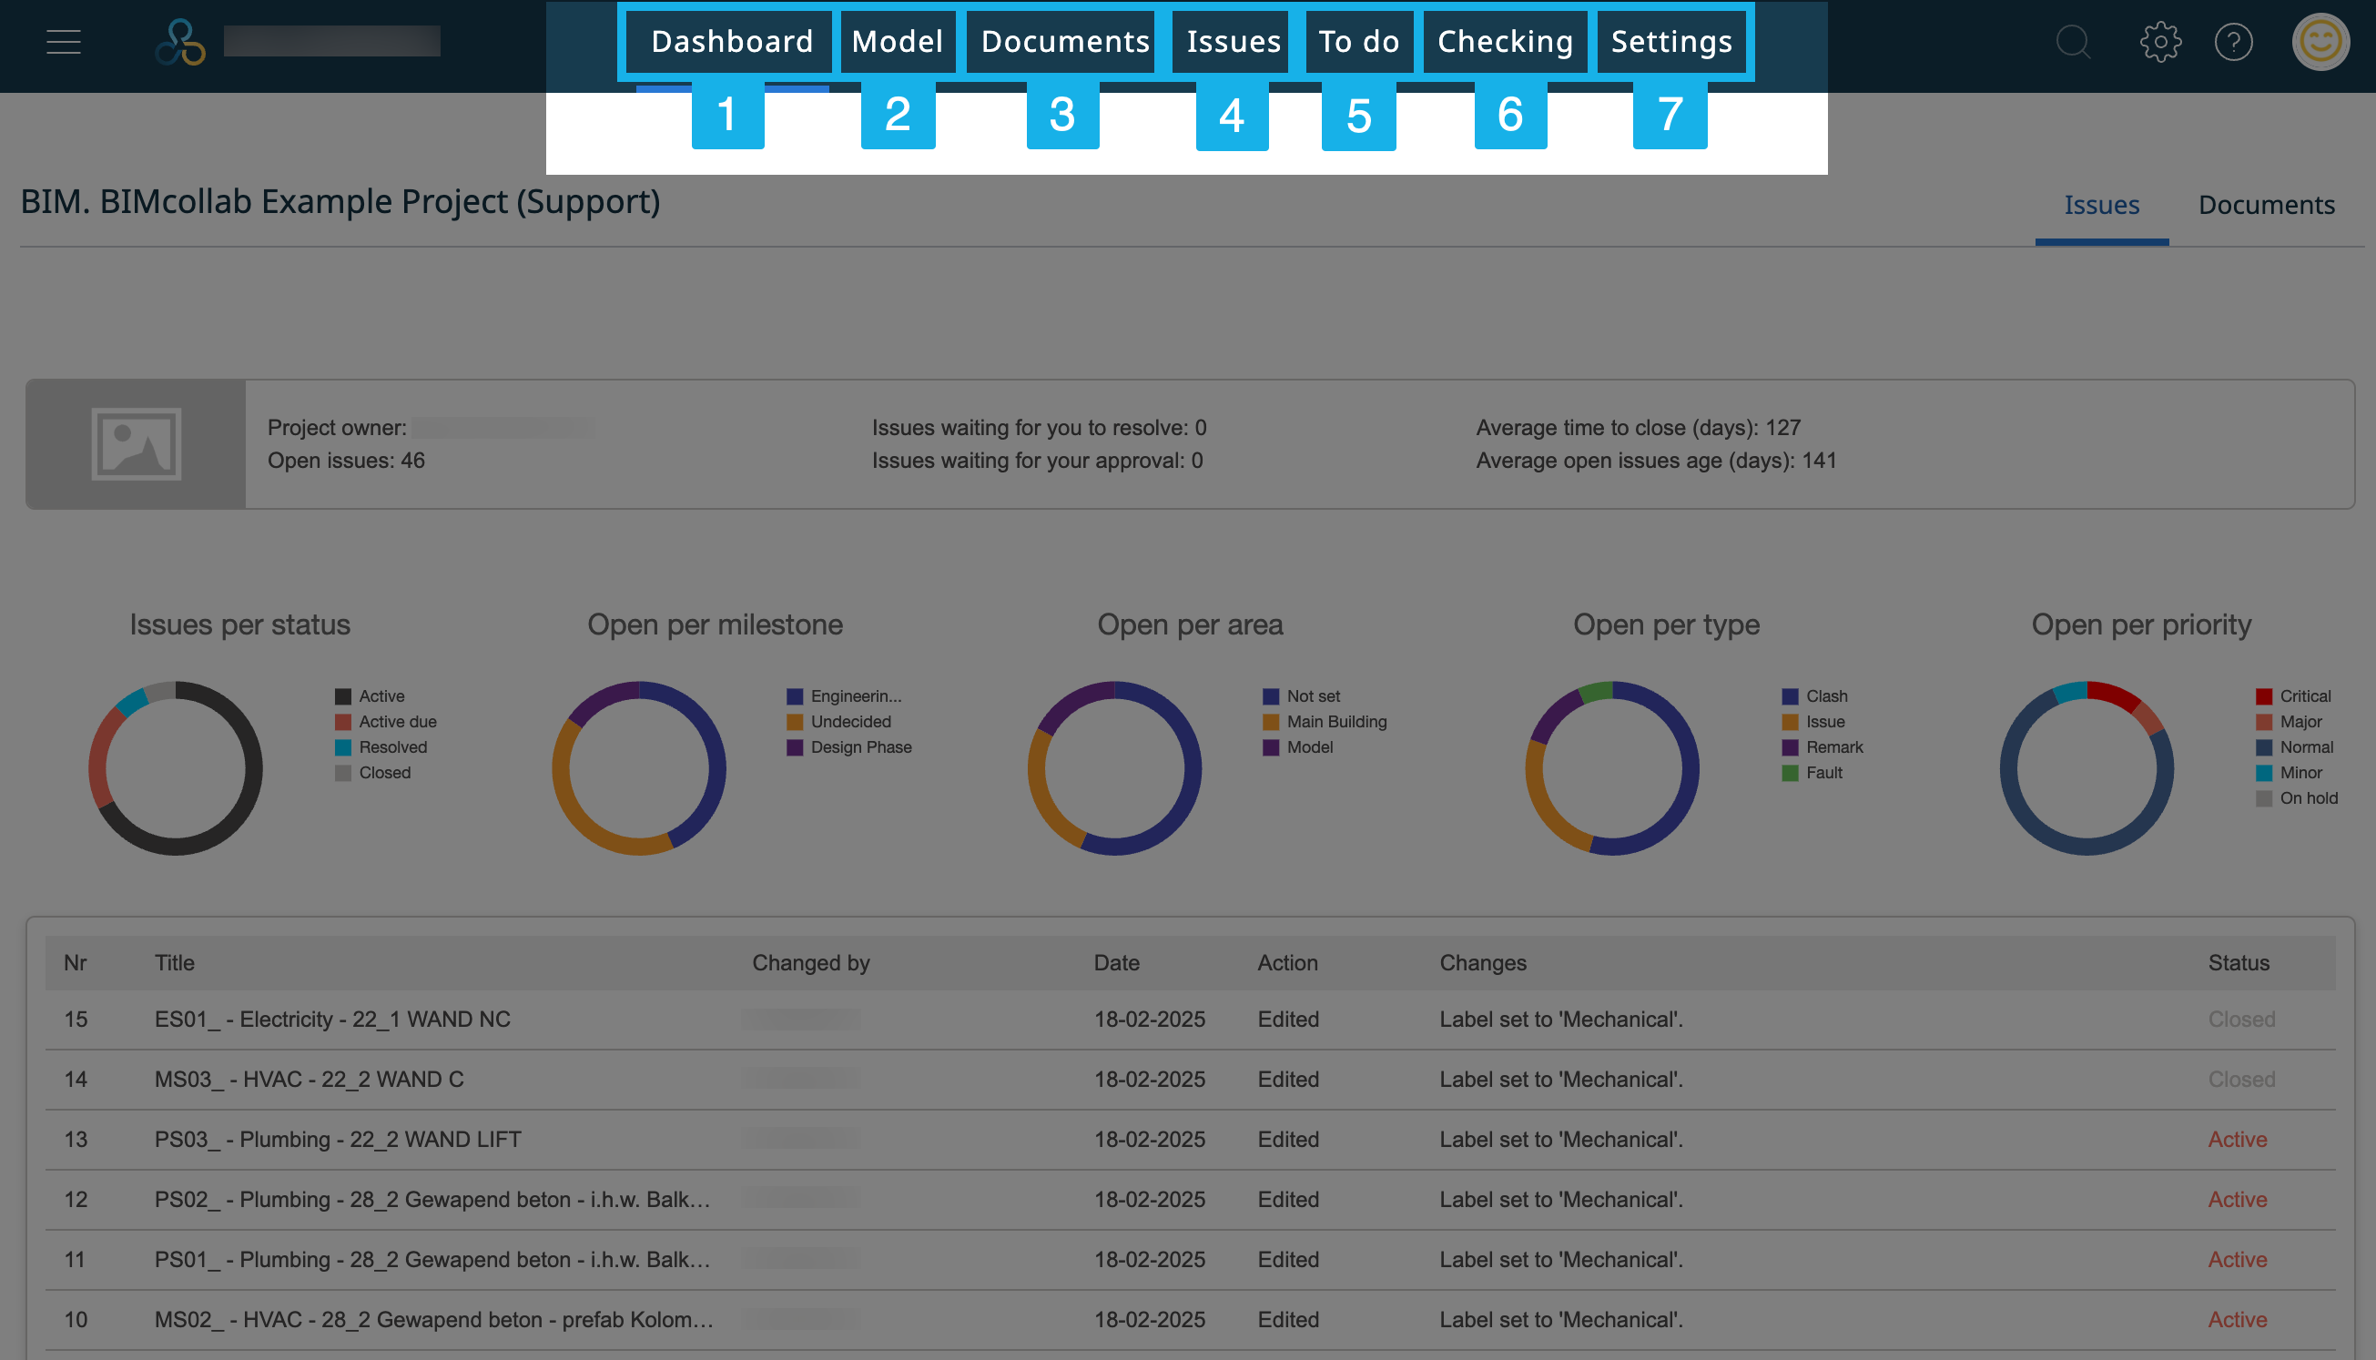Viewport: 2376px width, 1360px height.
Task: Click the Active status of issue 13
Action: pos(2237,1140)
